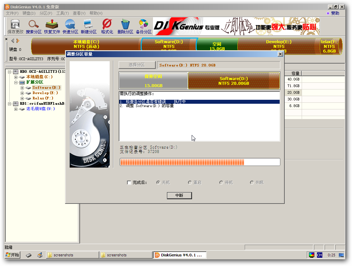The width and height of the screenshot is (352, 266).
Task: Open the 开始 Start button
Action: coord(13,255)
